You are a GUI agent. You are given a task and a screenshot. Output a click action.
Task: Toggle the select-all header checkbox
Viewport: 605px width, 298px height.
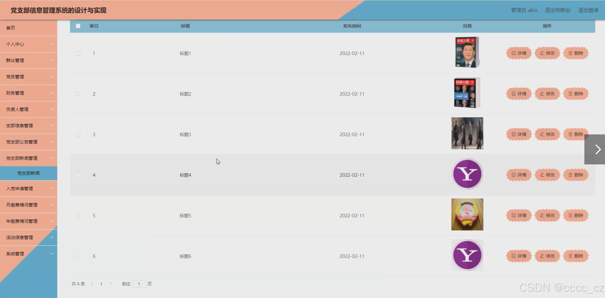coord(78,26)
